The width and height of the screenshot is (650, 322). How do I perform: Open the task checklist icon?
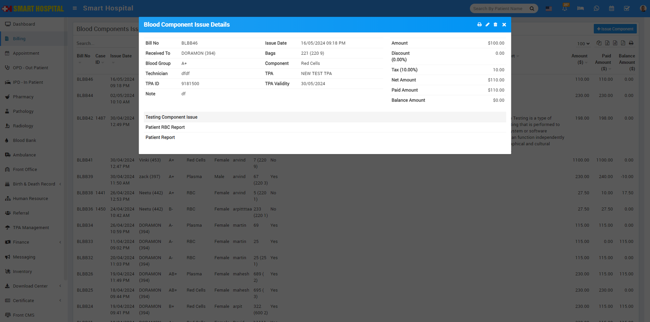627,8
